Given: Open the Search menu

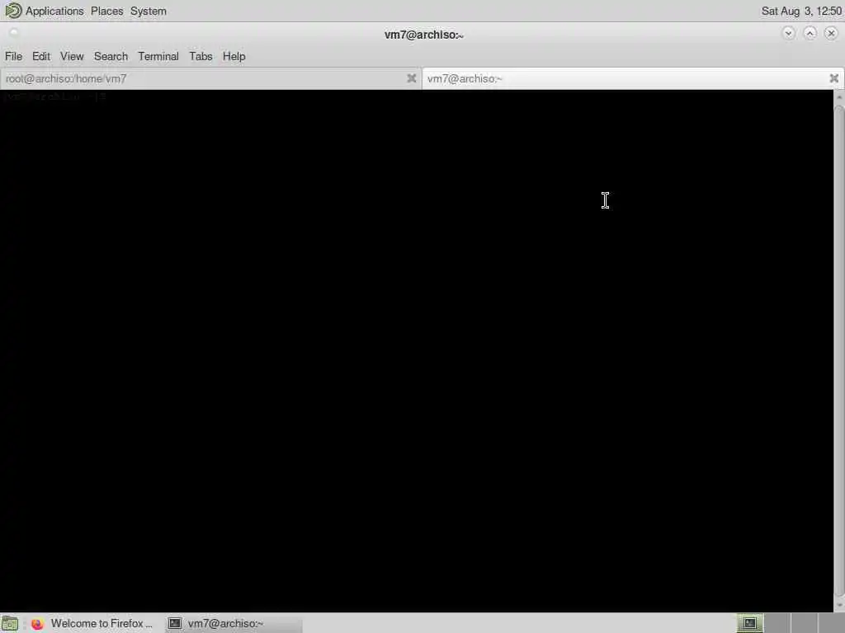Looking at the screenshot, I should pyautogui.click(x=111, y=56).
